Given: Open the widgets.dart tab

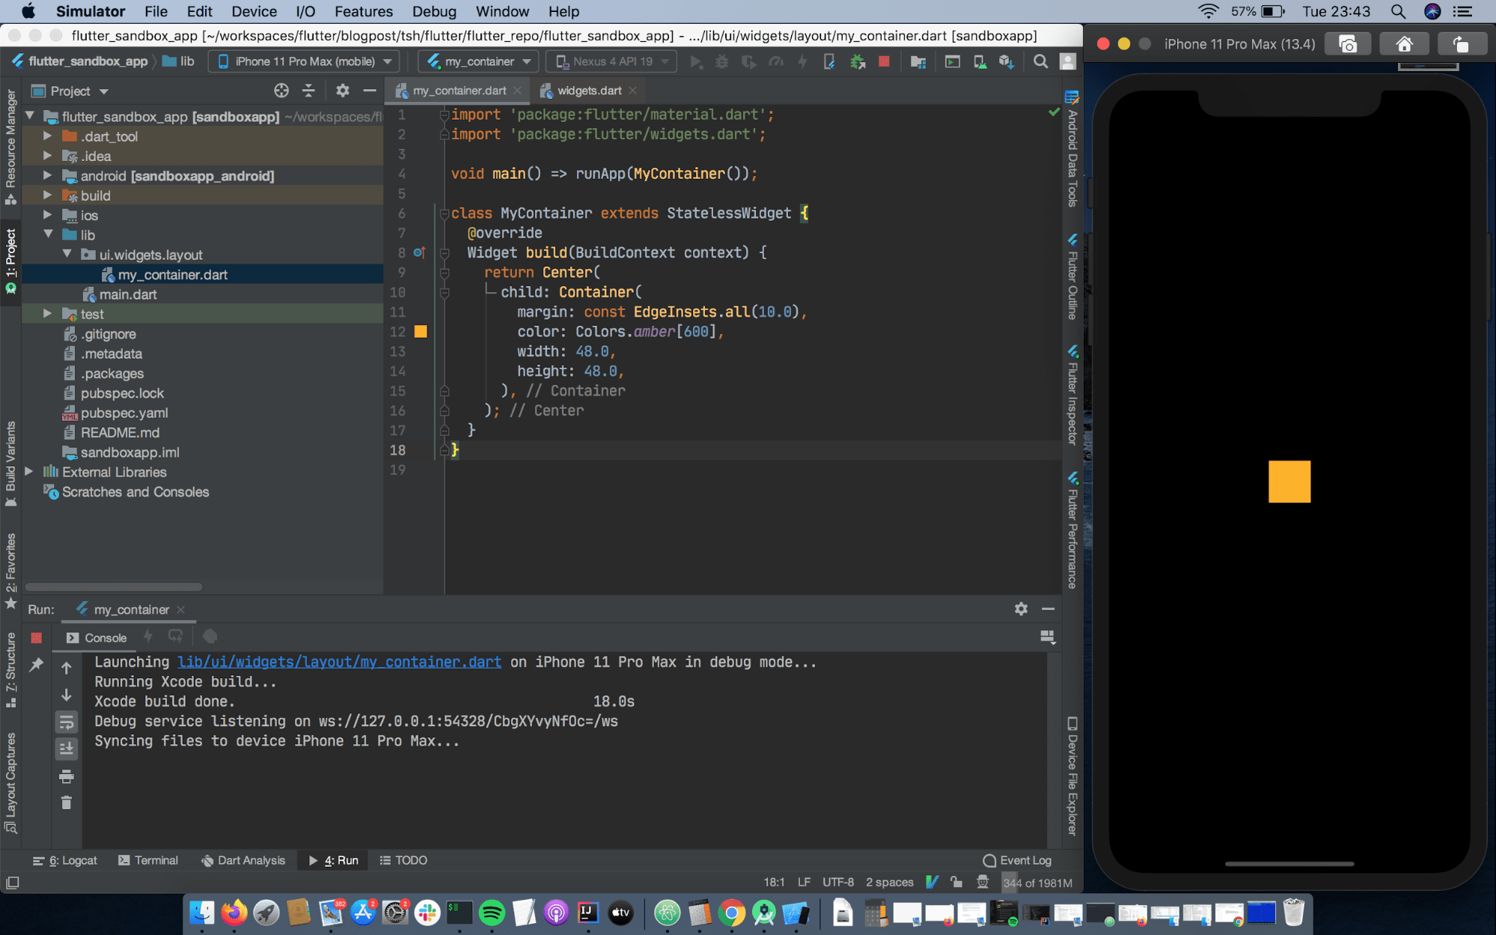Looking at the screenshot, I should coord(587,89).
